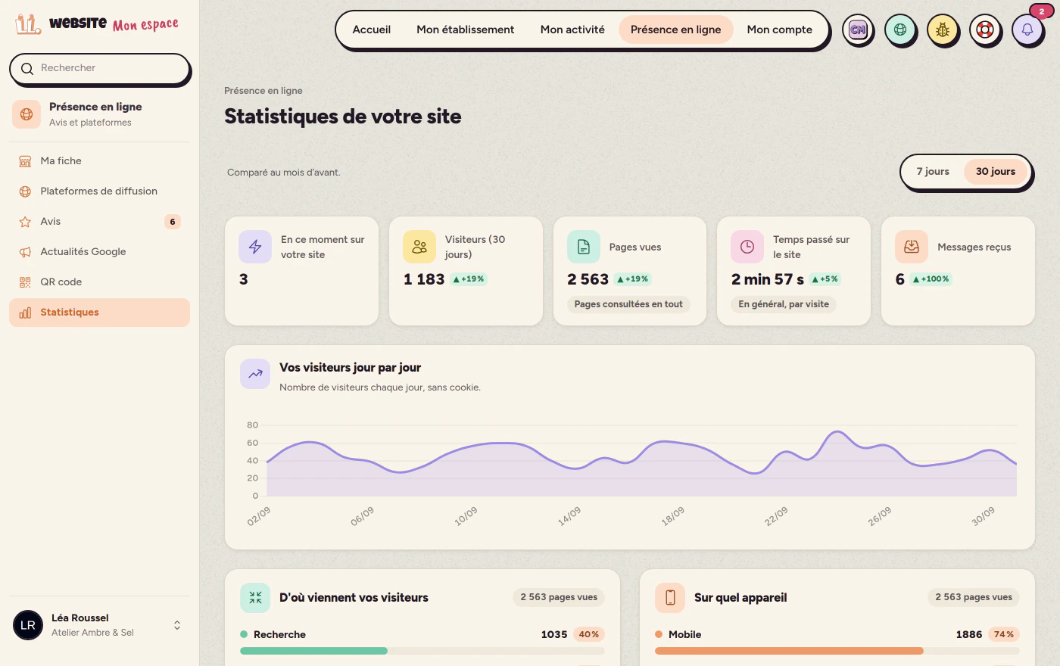
Task: Open notifications bell with 2 alerts
Action: pyautogui.click(x=1027, y=30)
